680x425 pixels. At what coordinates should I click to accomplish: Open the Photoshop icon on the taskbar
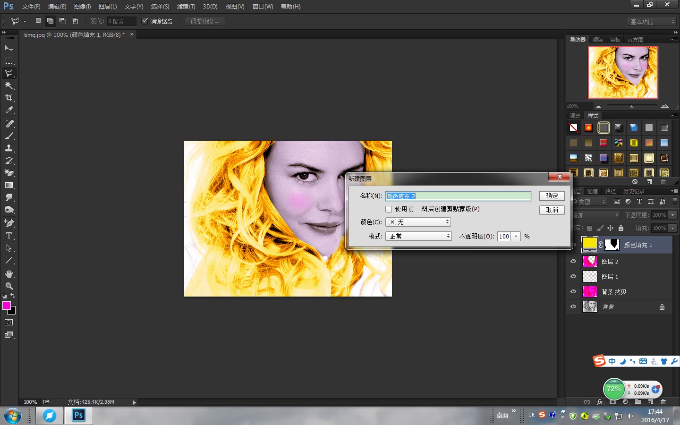point(78,416)
